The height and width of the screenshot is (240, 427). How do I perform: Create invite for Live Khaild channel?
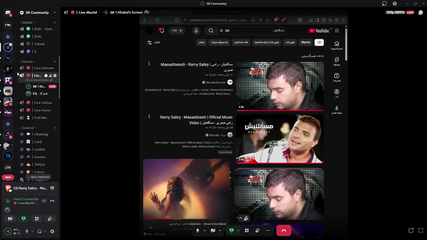click(x=50, y=76)
